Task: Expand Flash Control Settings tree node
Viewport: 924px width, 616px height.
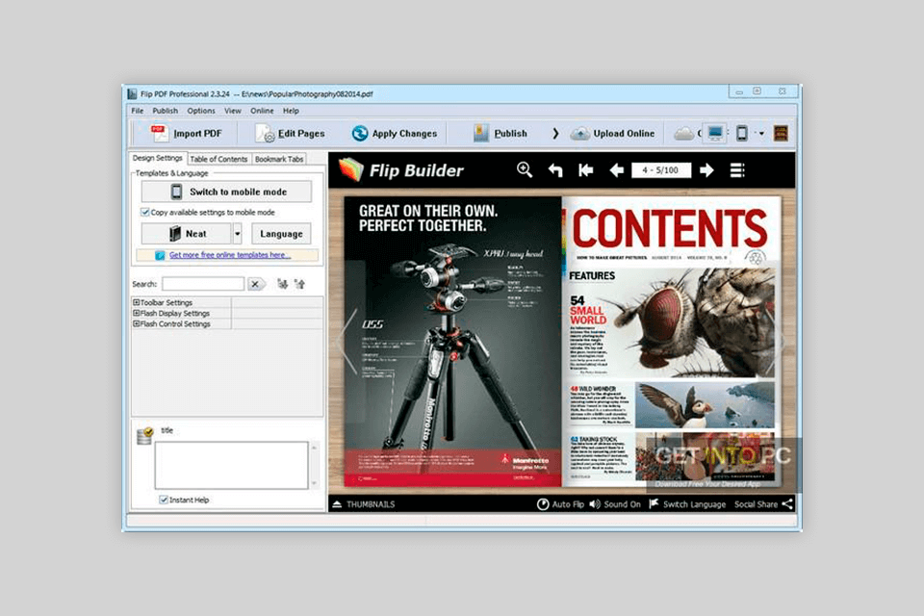Action: point(136,324)
